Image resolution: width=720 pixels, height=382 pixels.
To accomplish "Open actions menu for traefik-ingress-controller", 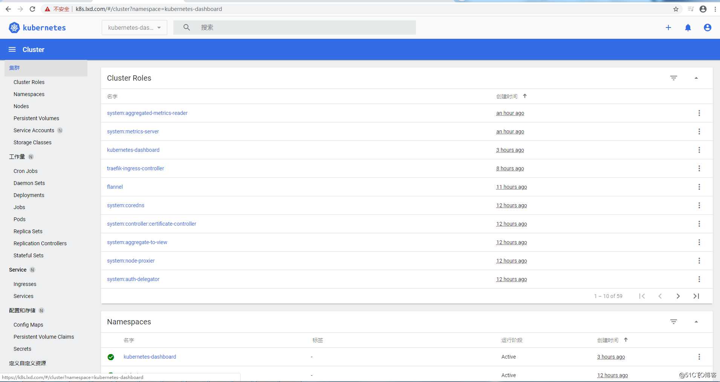I will click(699, 168).
